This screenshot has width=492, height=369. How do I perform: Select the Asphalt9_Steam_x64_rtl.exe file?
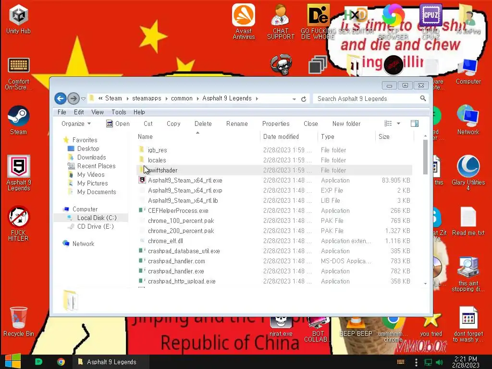(185, 180)
